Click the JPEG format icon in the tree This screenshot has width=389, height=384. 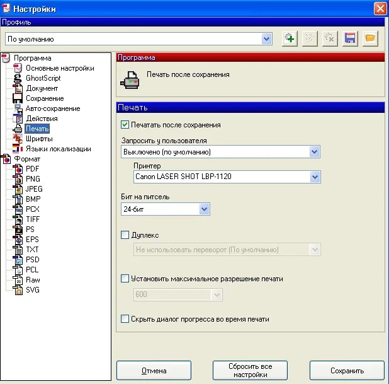[x=18, y=189]
